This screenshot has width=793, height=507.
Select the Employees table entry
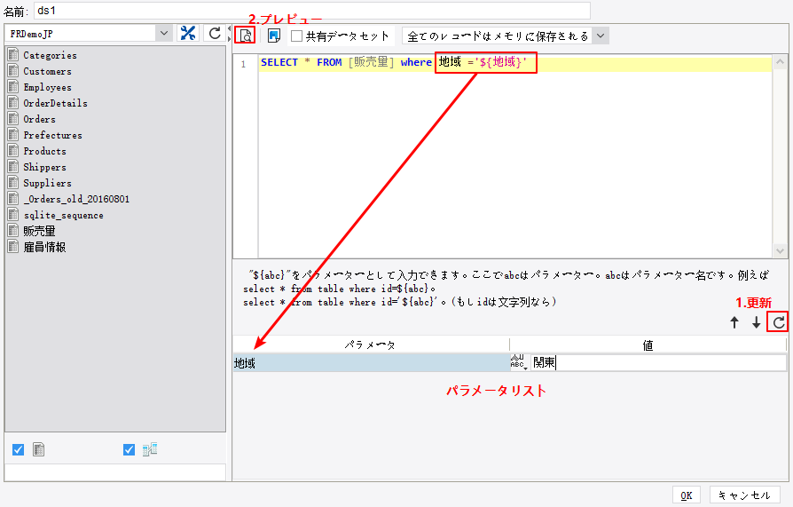click(x=47, y=87)
